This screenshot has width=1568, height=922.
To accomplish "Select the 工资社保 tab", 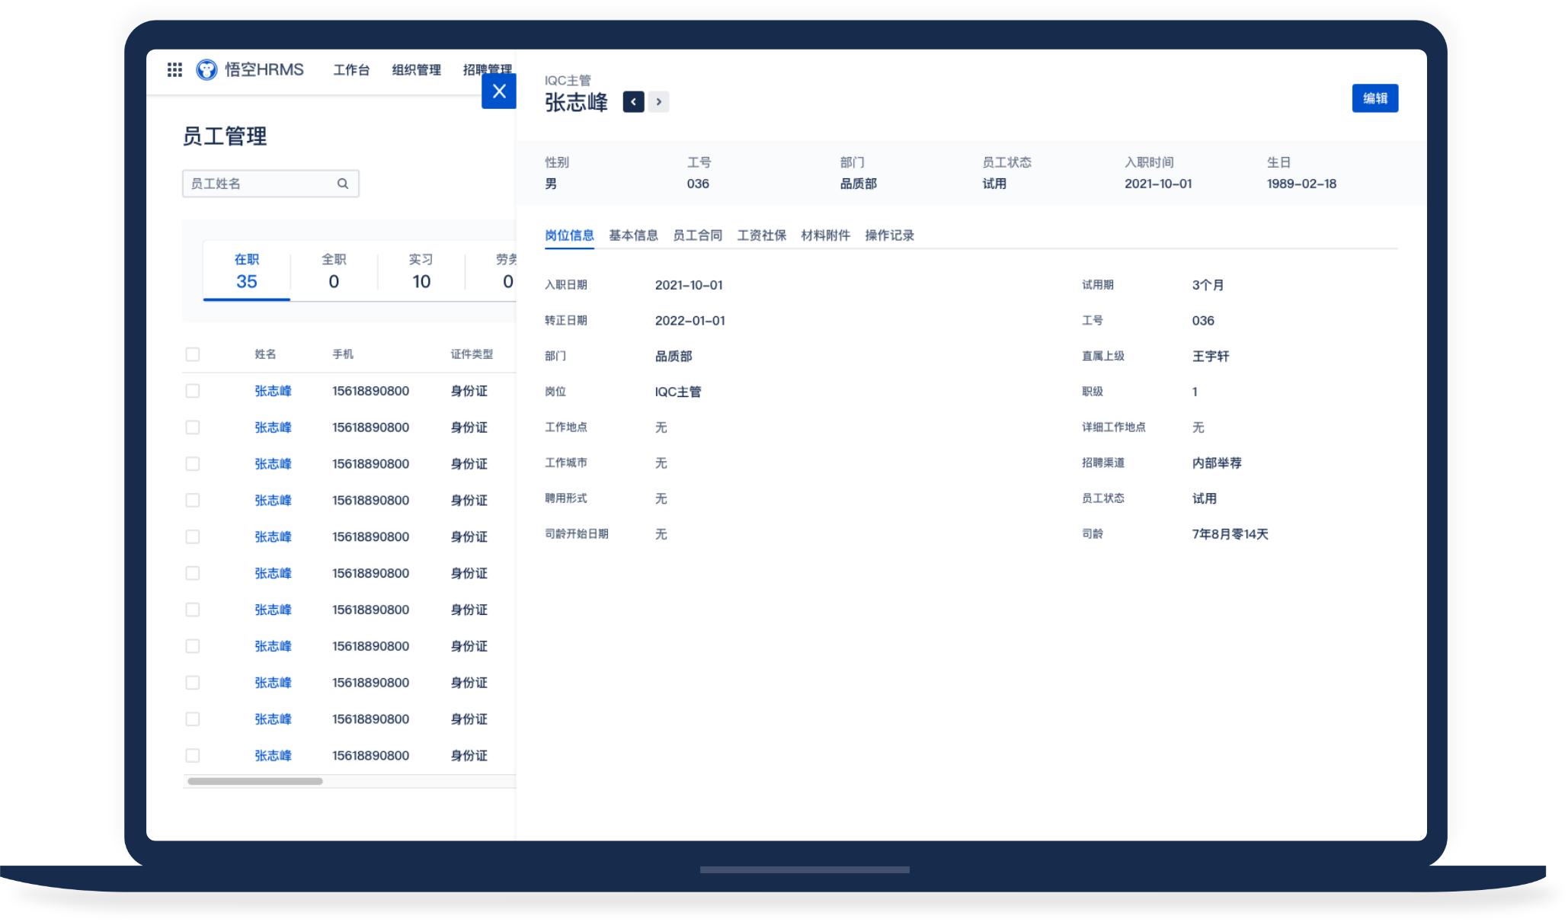I will [761, 235].
